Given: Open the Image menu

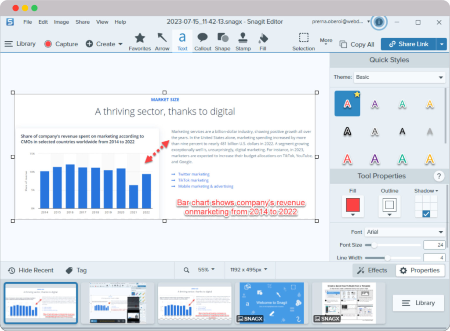Looking at the screenshot, I should (x=61, y=22).
